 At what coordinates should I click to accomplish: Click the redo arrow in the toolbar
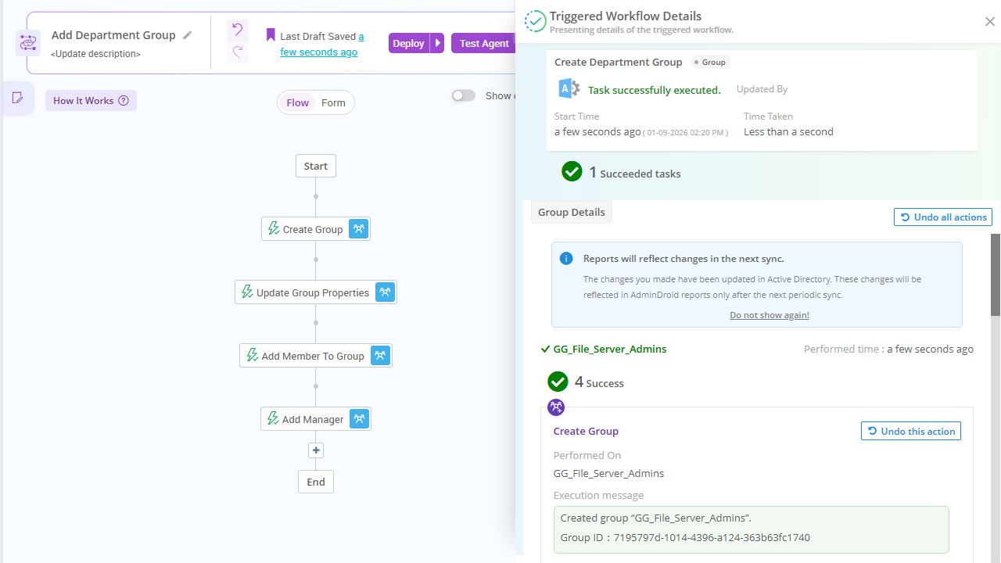coord(238,53)
